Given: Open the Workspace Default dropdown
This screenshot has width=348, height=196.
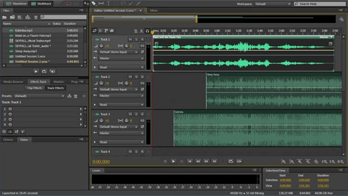Looking at the screenshot, I should pos(273,4).
